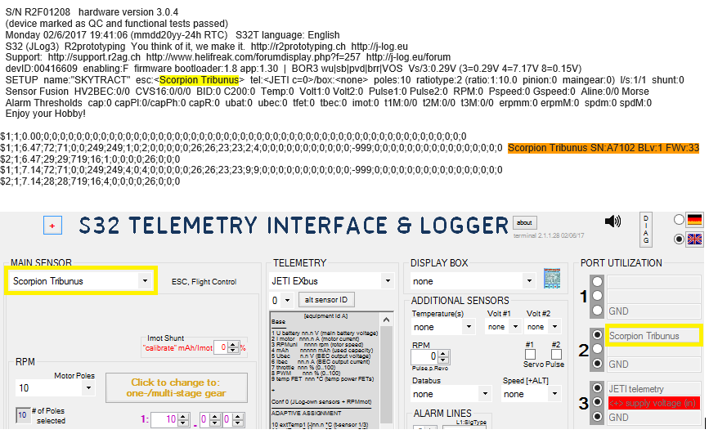Click the http://j-log.eu/forum URL in the terminal

pos(408,57)
